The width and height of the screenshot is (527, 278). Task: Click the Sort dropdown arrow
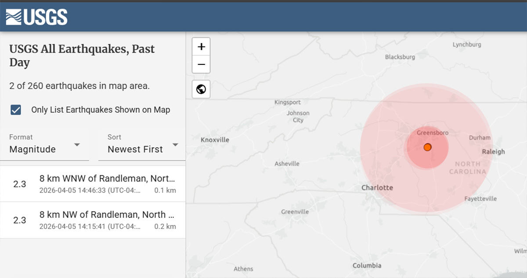175,145
